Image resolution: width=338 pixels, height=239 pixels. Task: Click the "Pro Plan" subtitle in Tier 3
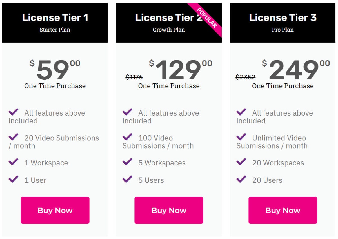[283, 30]
